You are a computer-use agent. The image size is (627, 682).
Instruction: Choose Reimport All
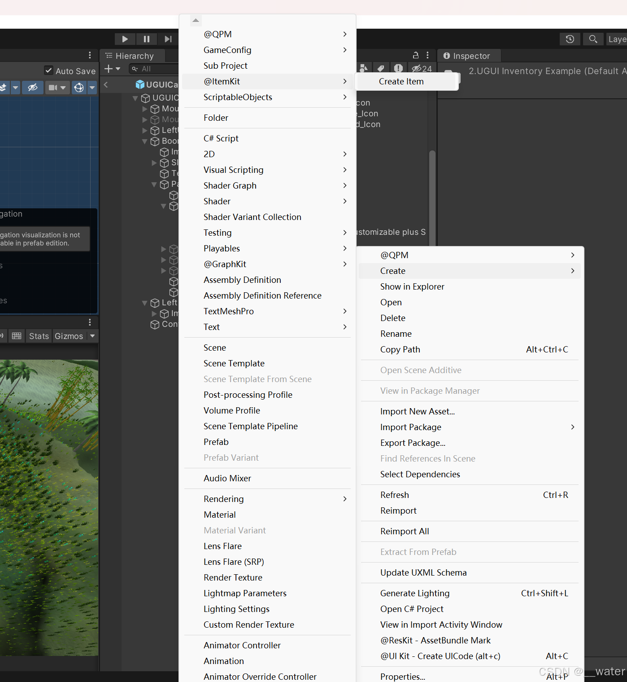[470, 531]
